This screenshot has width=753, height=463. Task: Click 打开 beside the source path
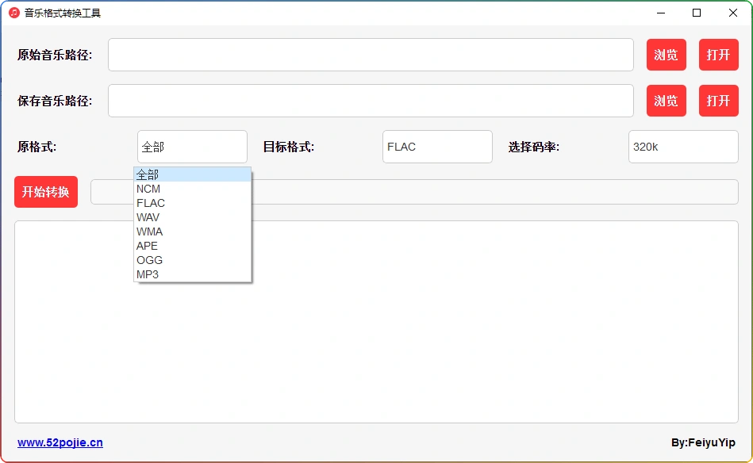point(718,55)
